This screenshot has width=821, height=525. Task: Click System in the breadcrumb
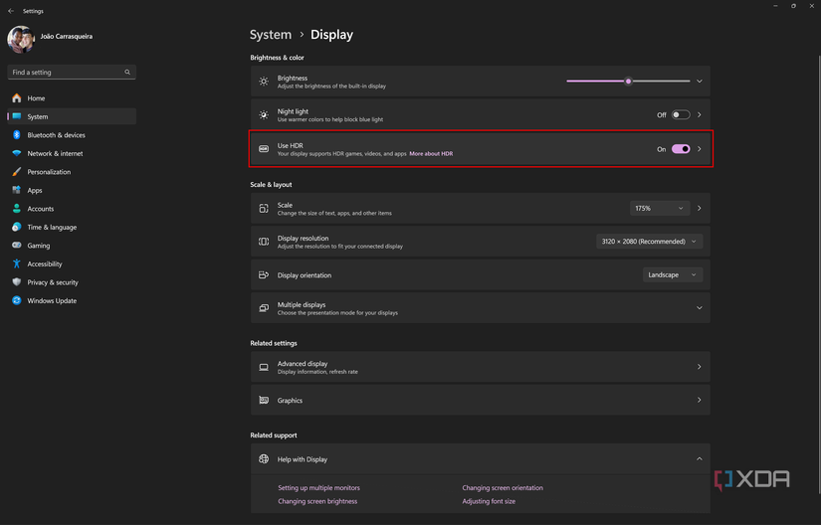271,35
